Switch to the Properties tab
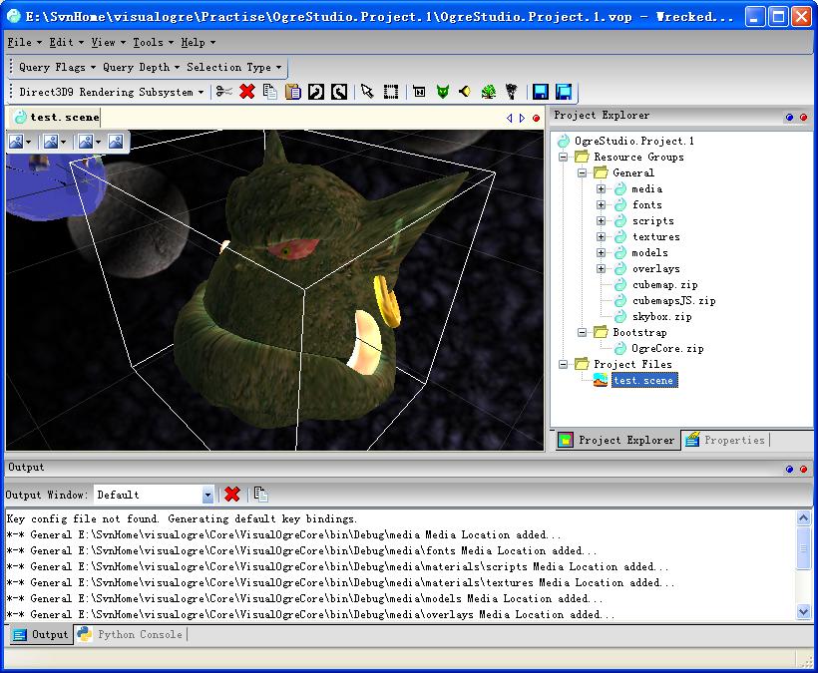This screenshot has height=673, width=818. click(725, 440)
